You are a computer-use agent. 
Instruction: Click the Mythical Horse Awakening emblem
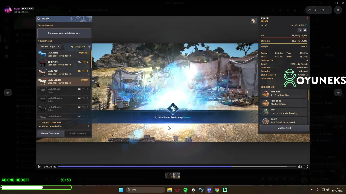pos(173,109)
